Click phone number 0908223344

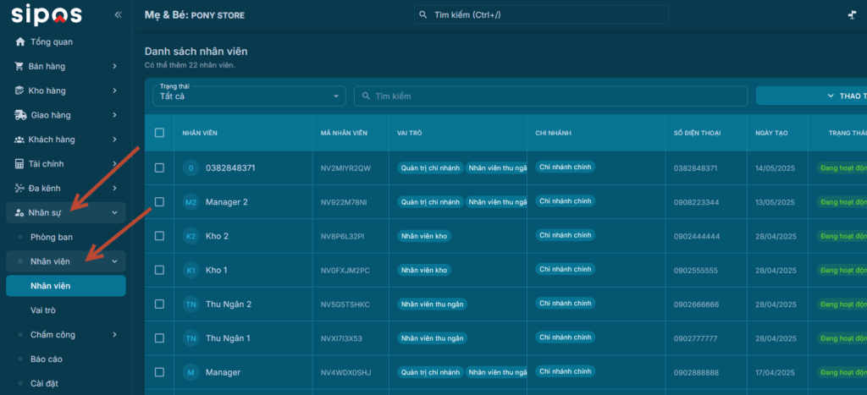click(x=696, y=202)
